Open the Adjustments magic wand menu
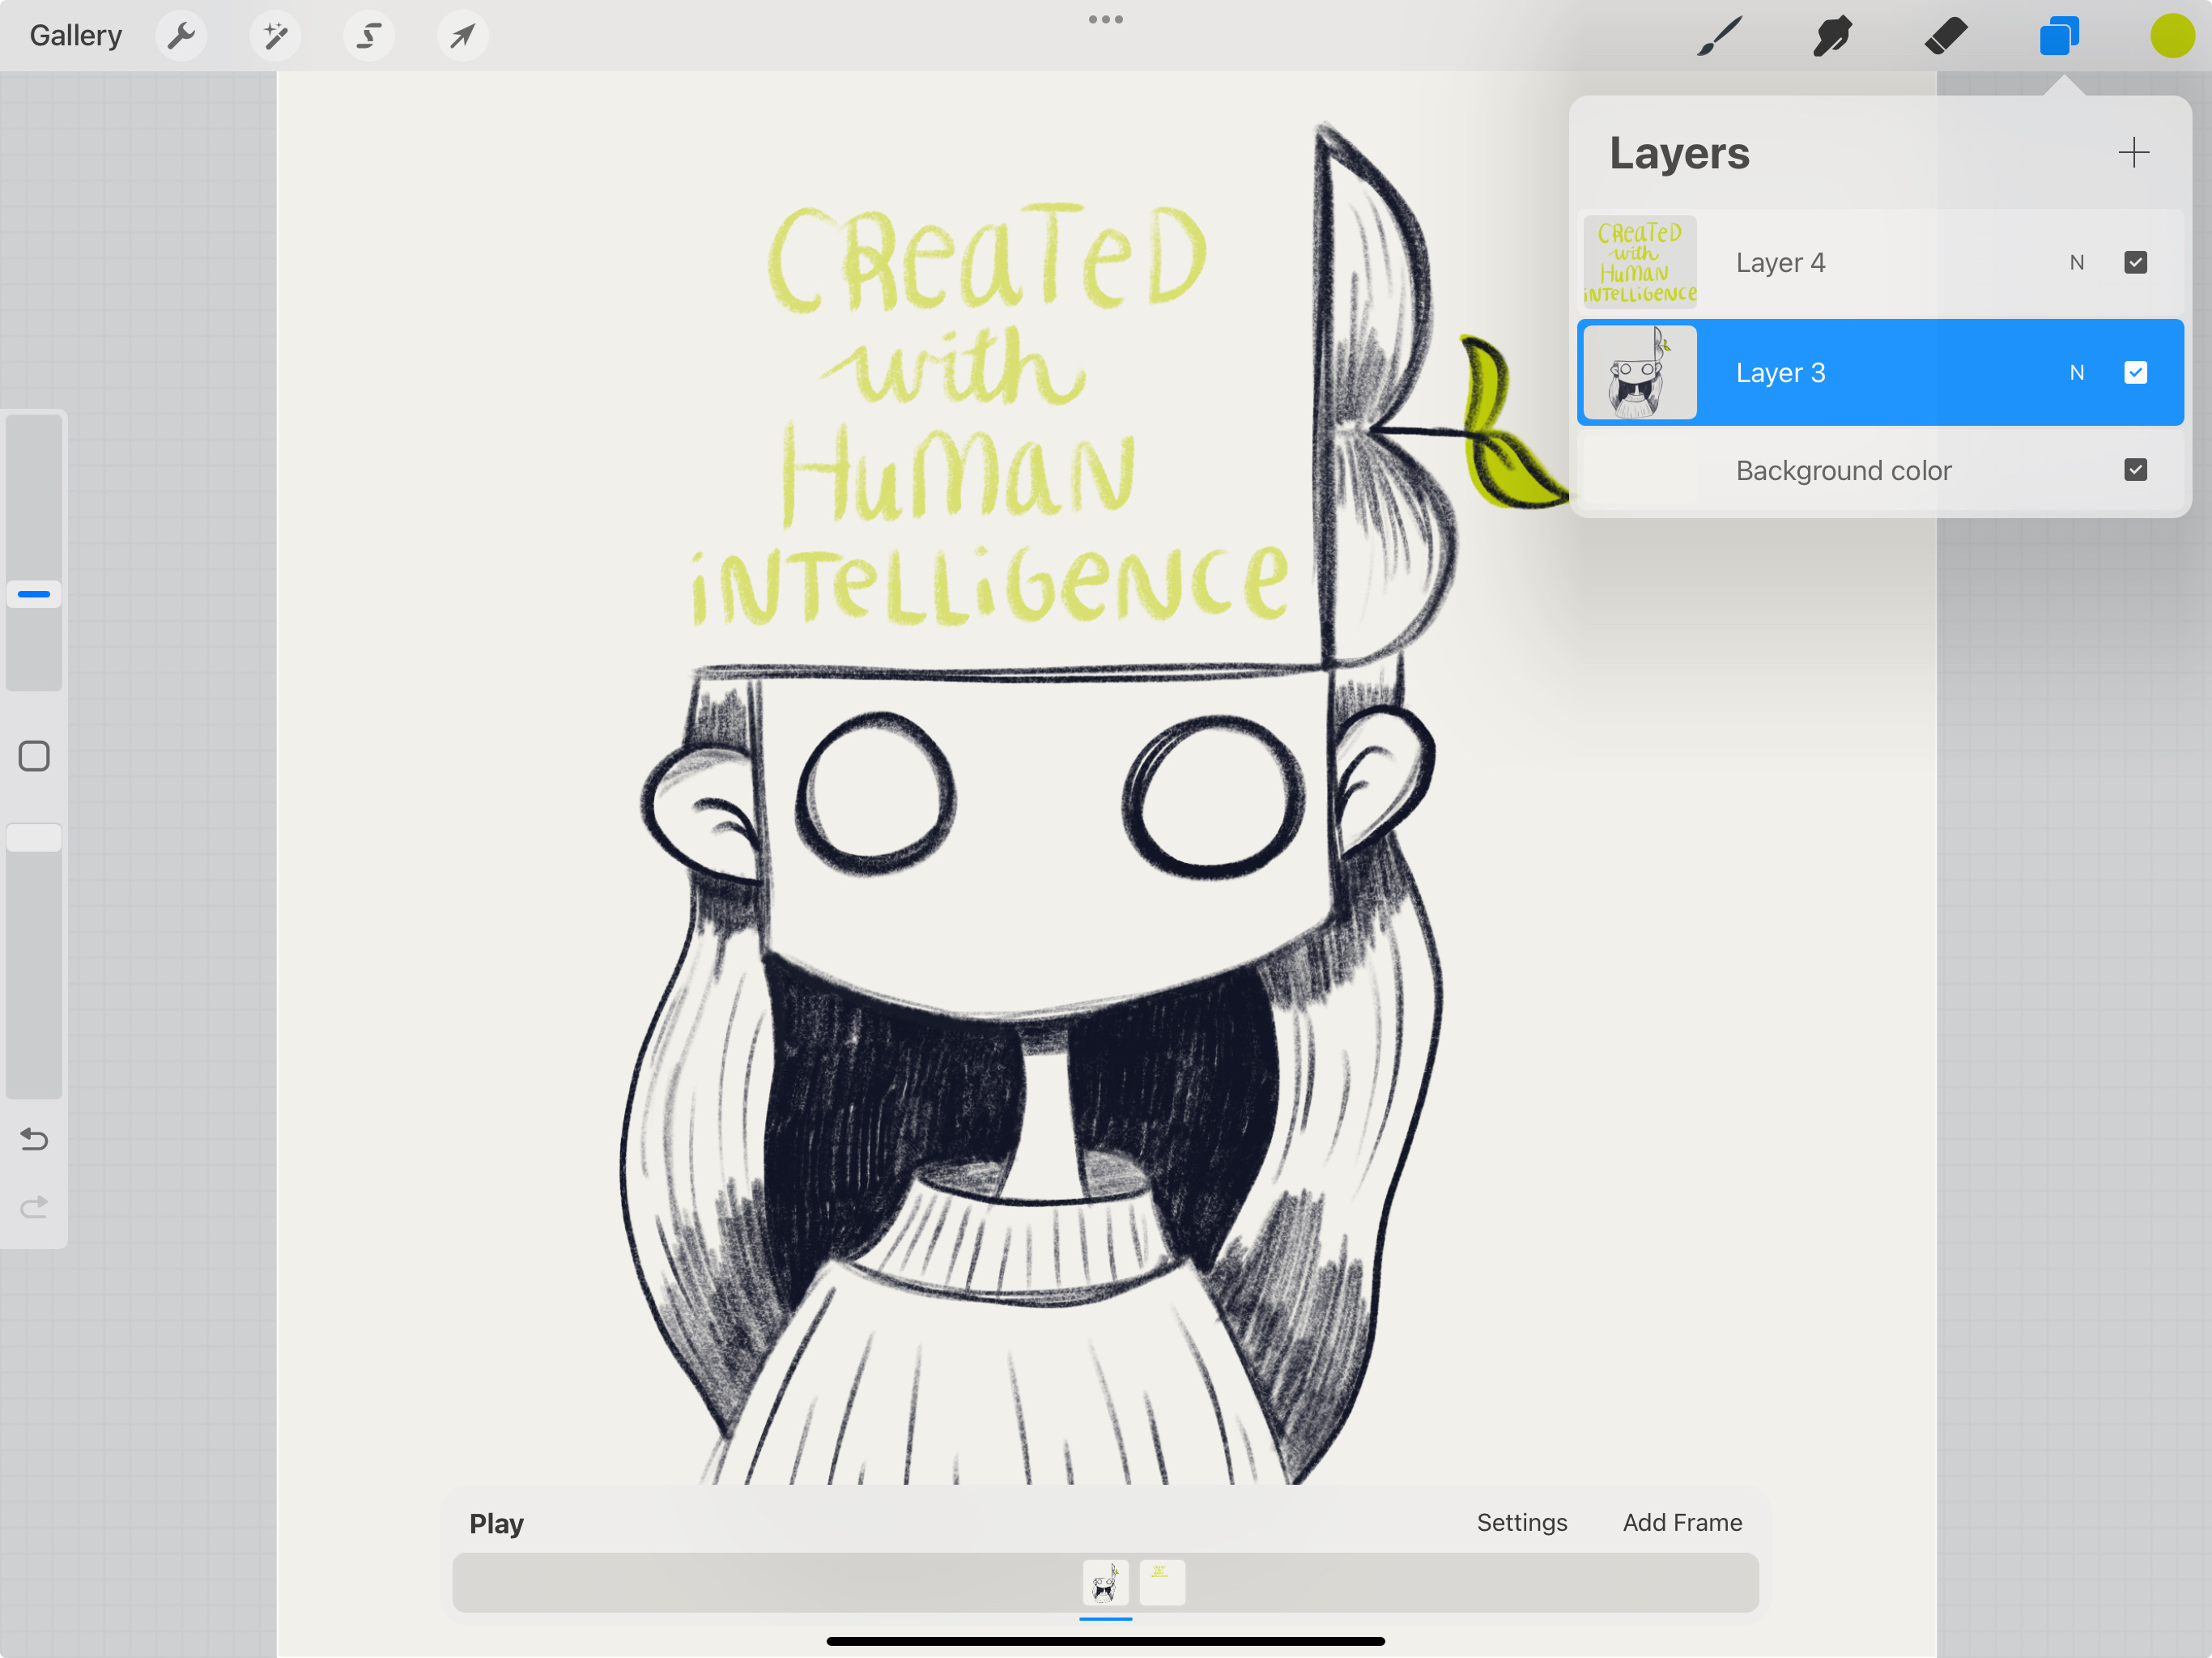Screen dimensions: 2212x1658 (x=275, y=36)
